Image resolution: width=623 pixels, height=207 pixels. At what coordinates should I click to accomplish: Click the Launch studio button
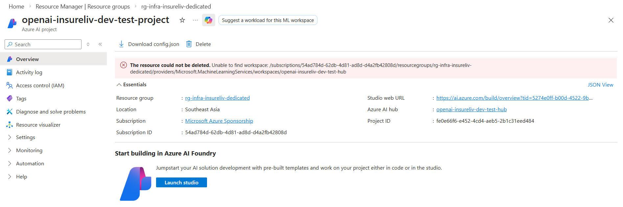coord(181,182)
